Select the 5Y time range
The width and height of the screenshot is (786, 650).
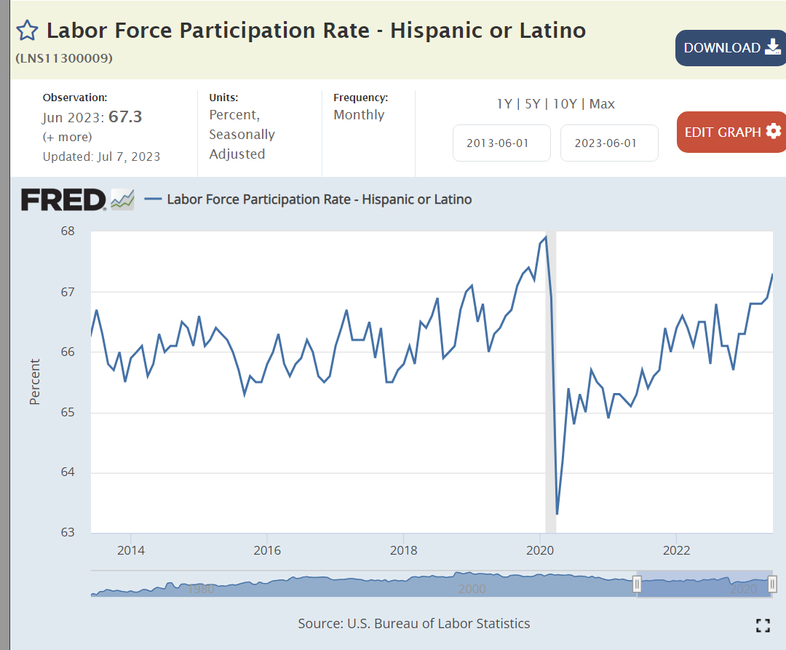532,104
